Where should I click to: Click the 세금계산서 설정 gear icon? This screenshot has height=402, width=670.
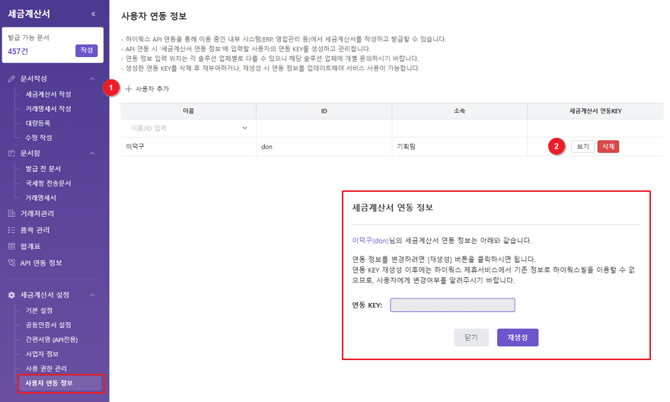coord(11,295)
